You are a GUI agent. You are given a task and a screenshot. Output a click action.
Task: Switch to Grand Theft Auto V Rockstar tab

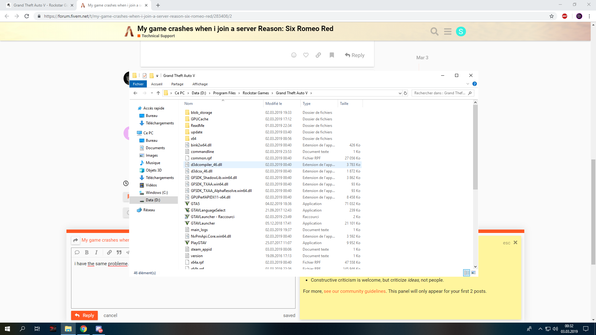click(40, 5)
